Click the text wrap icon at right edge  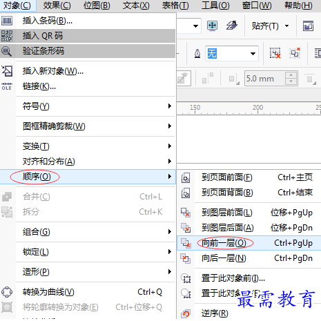point(318,53)
